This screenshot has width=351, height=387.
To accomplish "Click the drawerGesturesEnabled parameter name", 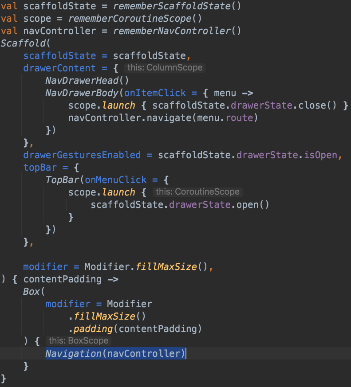I will [x=82, y=155].
